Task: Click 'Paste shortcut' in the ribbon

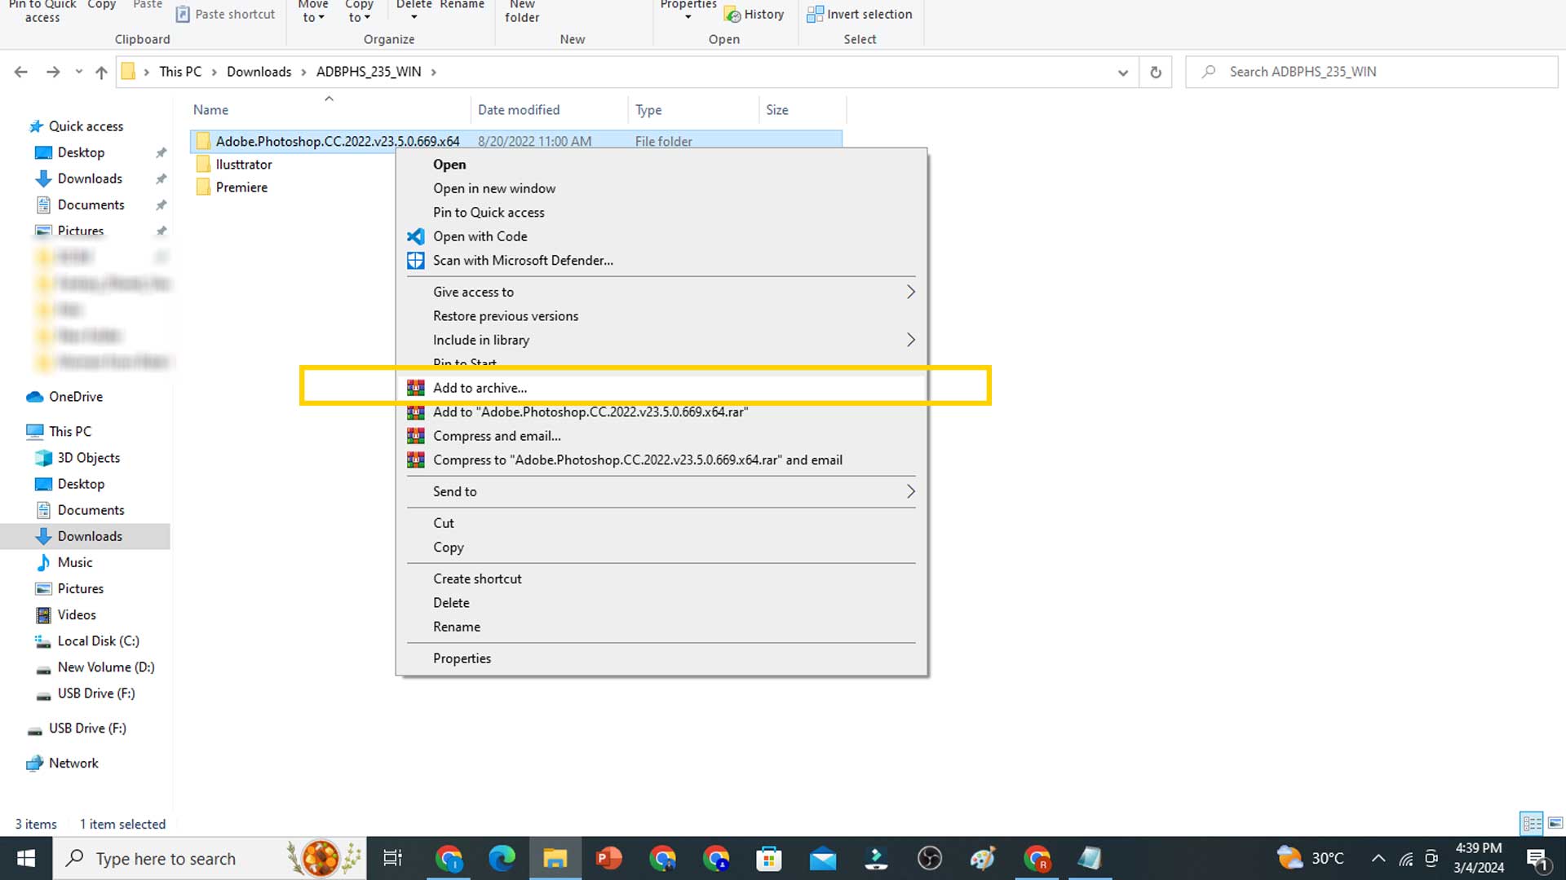Action: [226, 14]
